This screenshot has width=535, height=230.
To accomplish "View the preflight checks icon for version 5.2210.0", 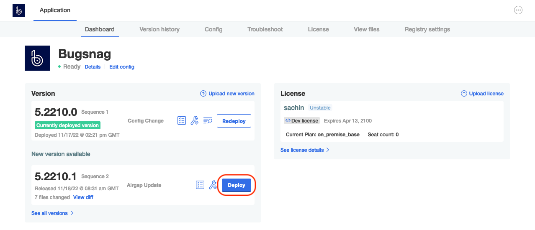I will 182,121.
